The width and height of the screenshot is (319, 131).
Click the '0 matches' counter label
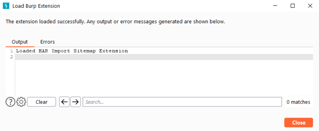pos(298,102)
